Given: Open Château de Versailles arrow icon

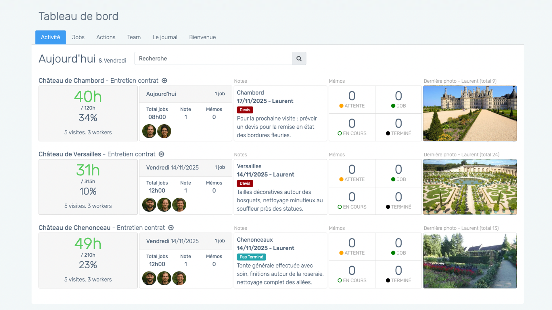Looking at the screenshot, I should coord(162,154).
